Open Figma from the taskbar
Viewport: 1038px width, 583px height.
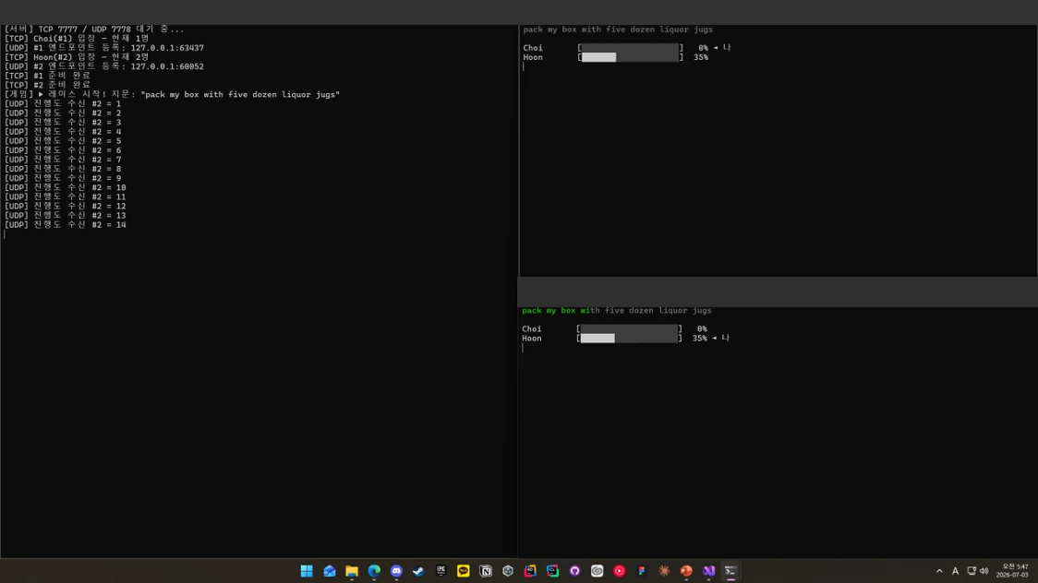(642, 571)
